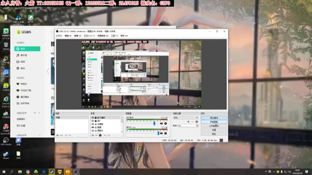
Task: Toggle visibility of the third source row
Action: pos(93,124)
